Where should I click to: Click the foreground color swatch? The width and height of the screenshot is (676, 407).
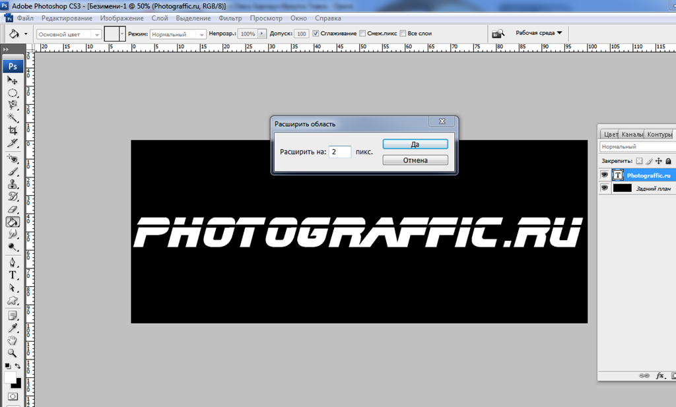[9, 378]
